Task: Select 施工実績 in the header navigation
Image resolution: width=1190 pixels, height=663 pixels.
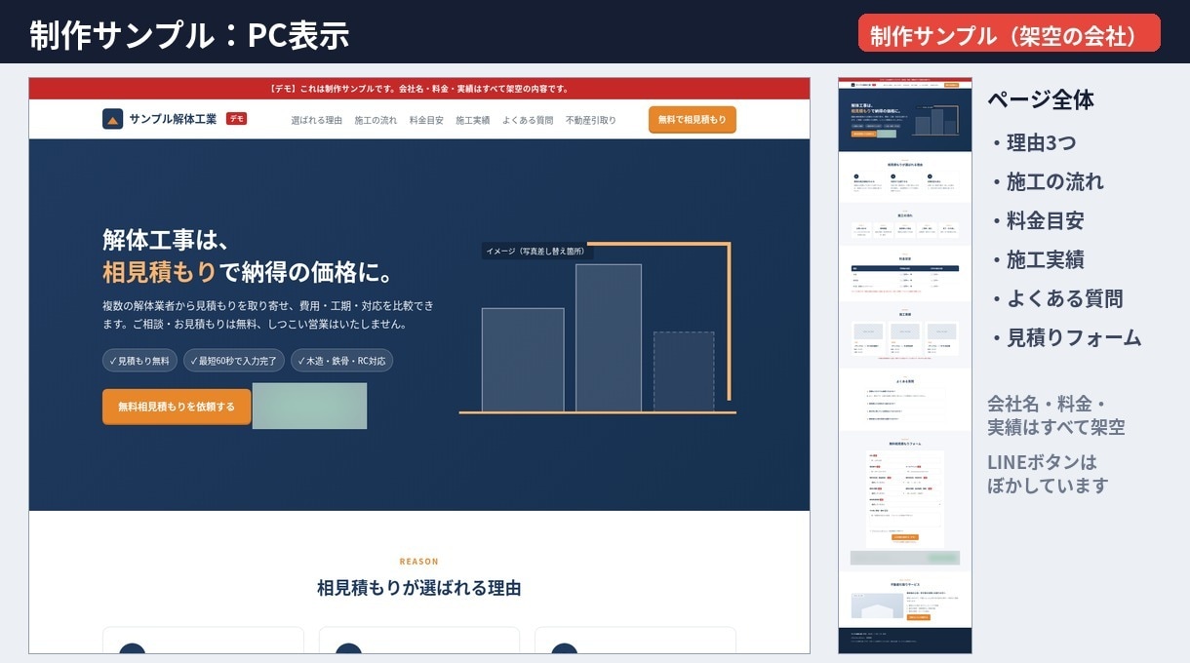Action: coord(473,120)
